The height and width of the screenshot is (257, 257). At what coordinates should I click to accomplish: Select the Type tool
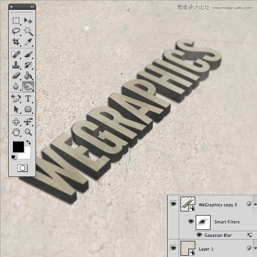[28, 99]
